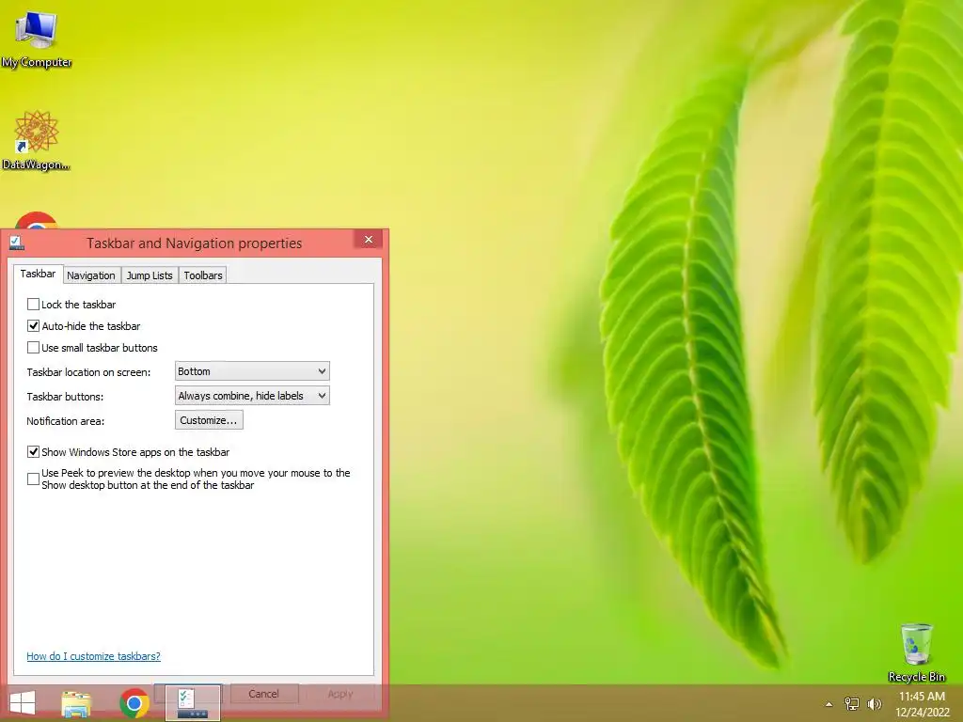Screen dimensions: 963x722
Task: Open Taskbar location on screen dropdown
Action: [x=252, y=370]
